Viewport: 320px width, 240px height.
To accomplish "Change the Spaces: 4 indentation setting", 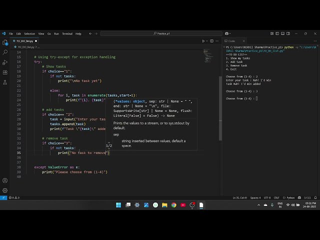I will click(255, 197).
